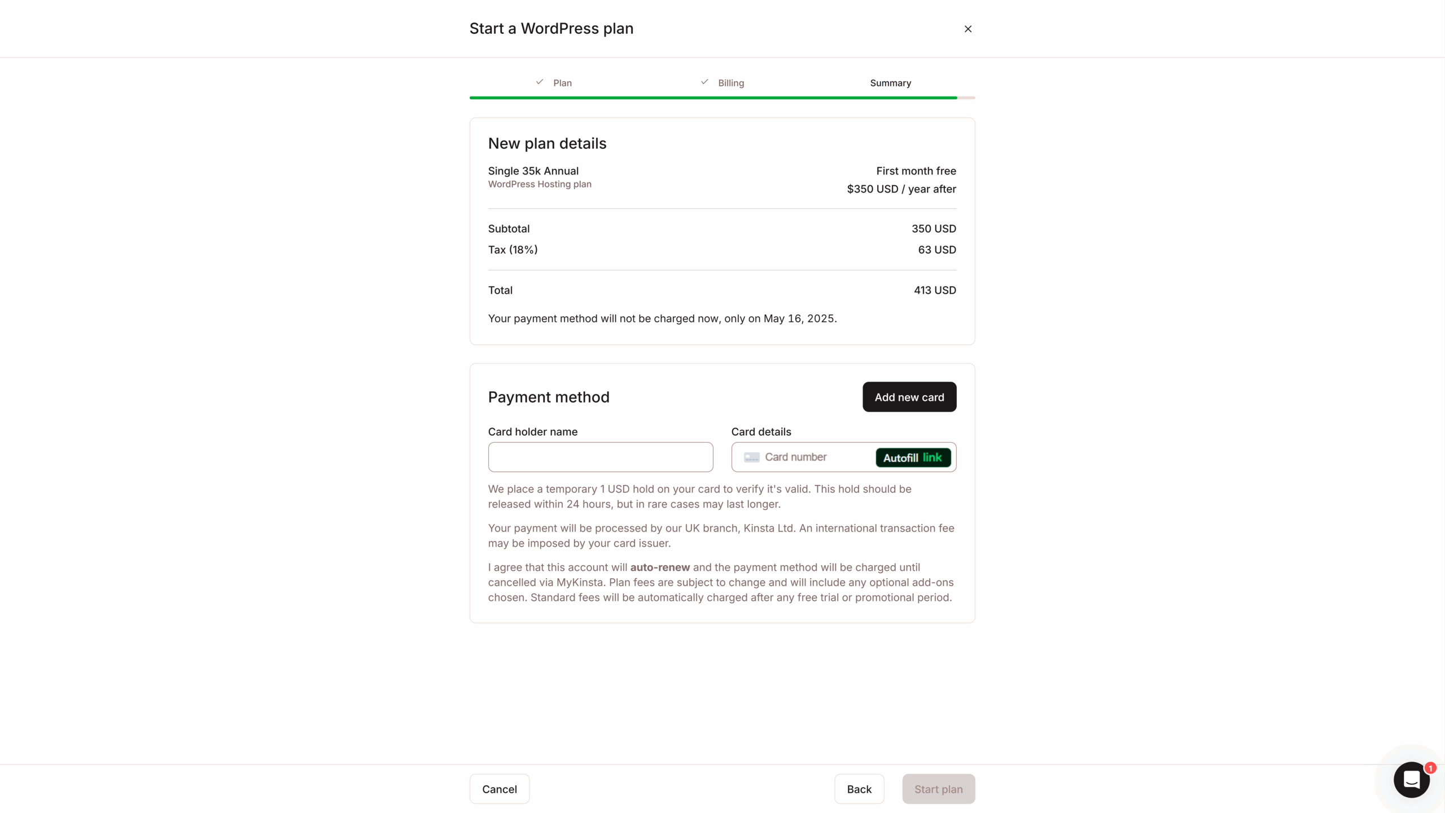
Task: Click the checkmark beside the Plan step
Action: pos(538,81)
